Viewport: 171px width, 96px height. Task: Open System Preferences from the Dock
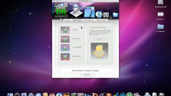click(x=80, y=94)
